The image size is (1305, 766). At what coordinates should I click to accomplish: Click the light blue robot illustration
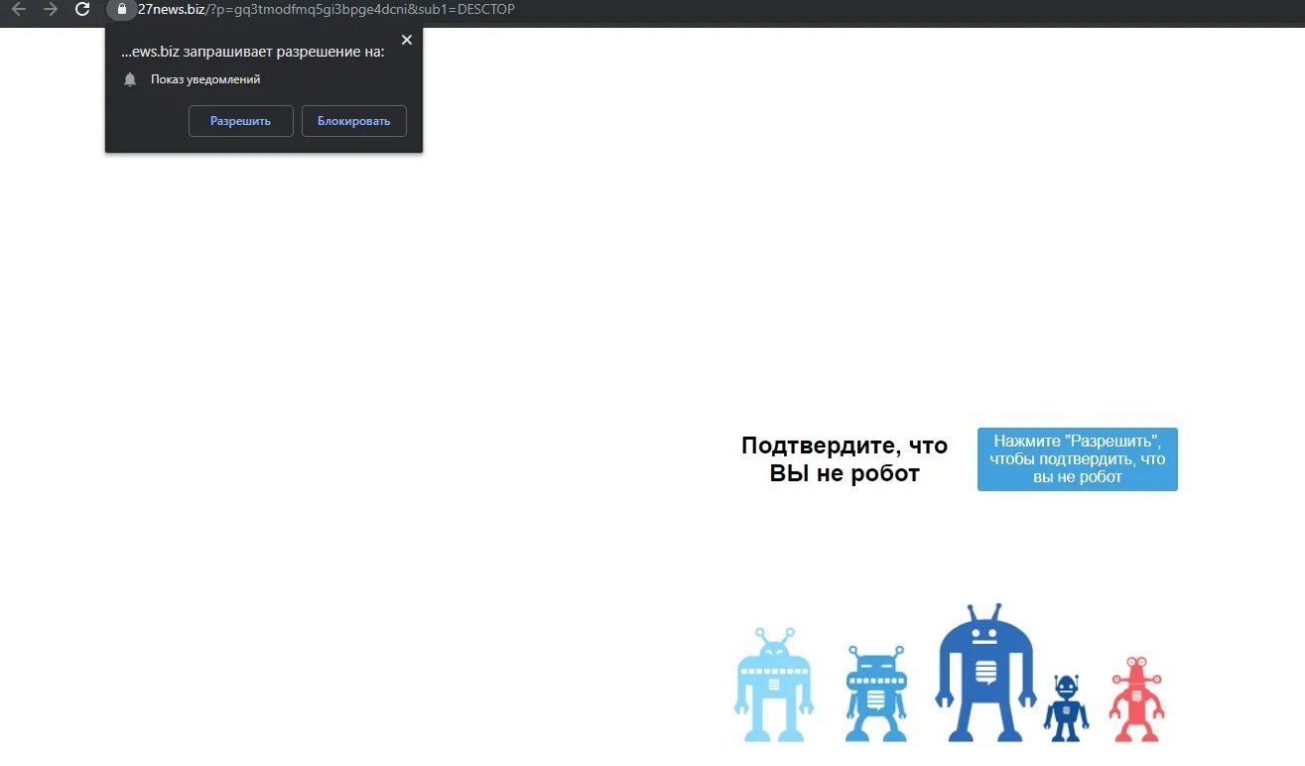tap(774, 685)
